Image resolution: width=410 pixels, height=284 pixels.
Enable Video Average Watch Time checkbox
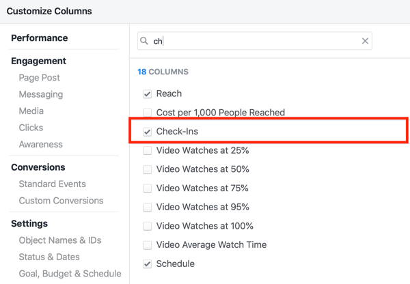[x=147, y=245]
